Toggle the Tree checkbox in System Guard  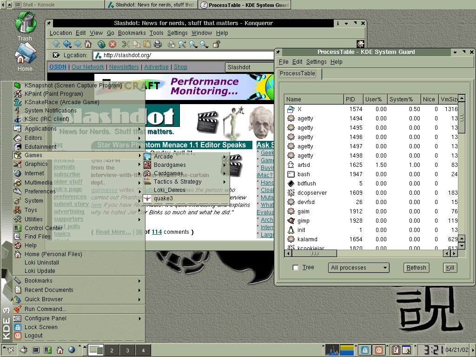pyautogui.click(x=295, y=267)
